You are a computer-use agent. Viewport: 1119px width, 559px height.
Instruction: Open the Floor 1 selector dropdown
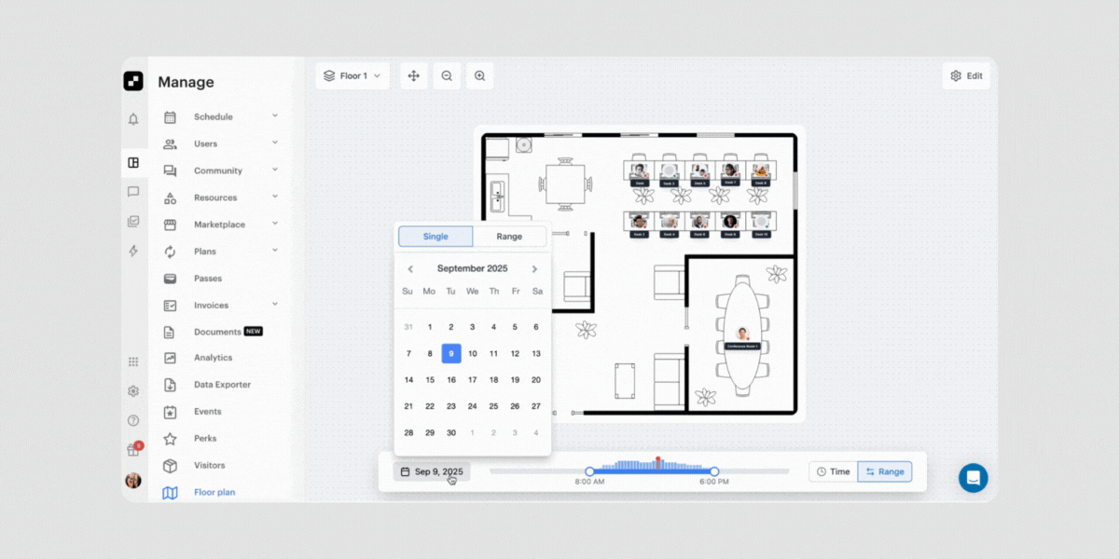(x=352, y=75)
